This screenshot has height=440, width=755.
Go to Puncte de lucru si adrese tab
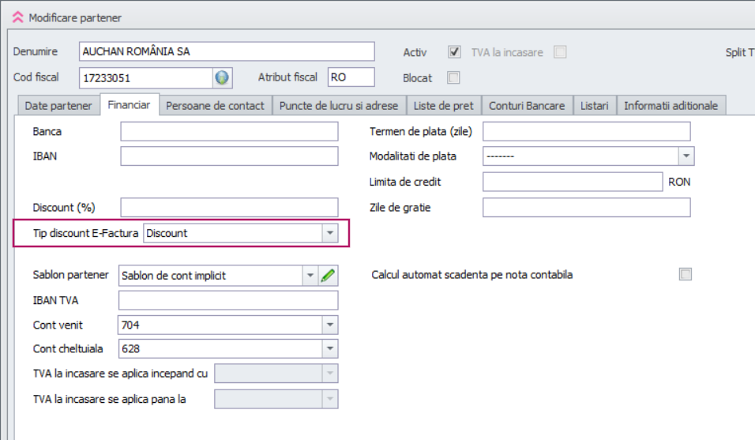[339, 105]
